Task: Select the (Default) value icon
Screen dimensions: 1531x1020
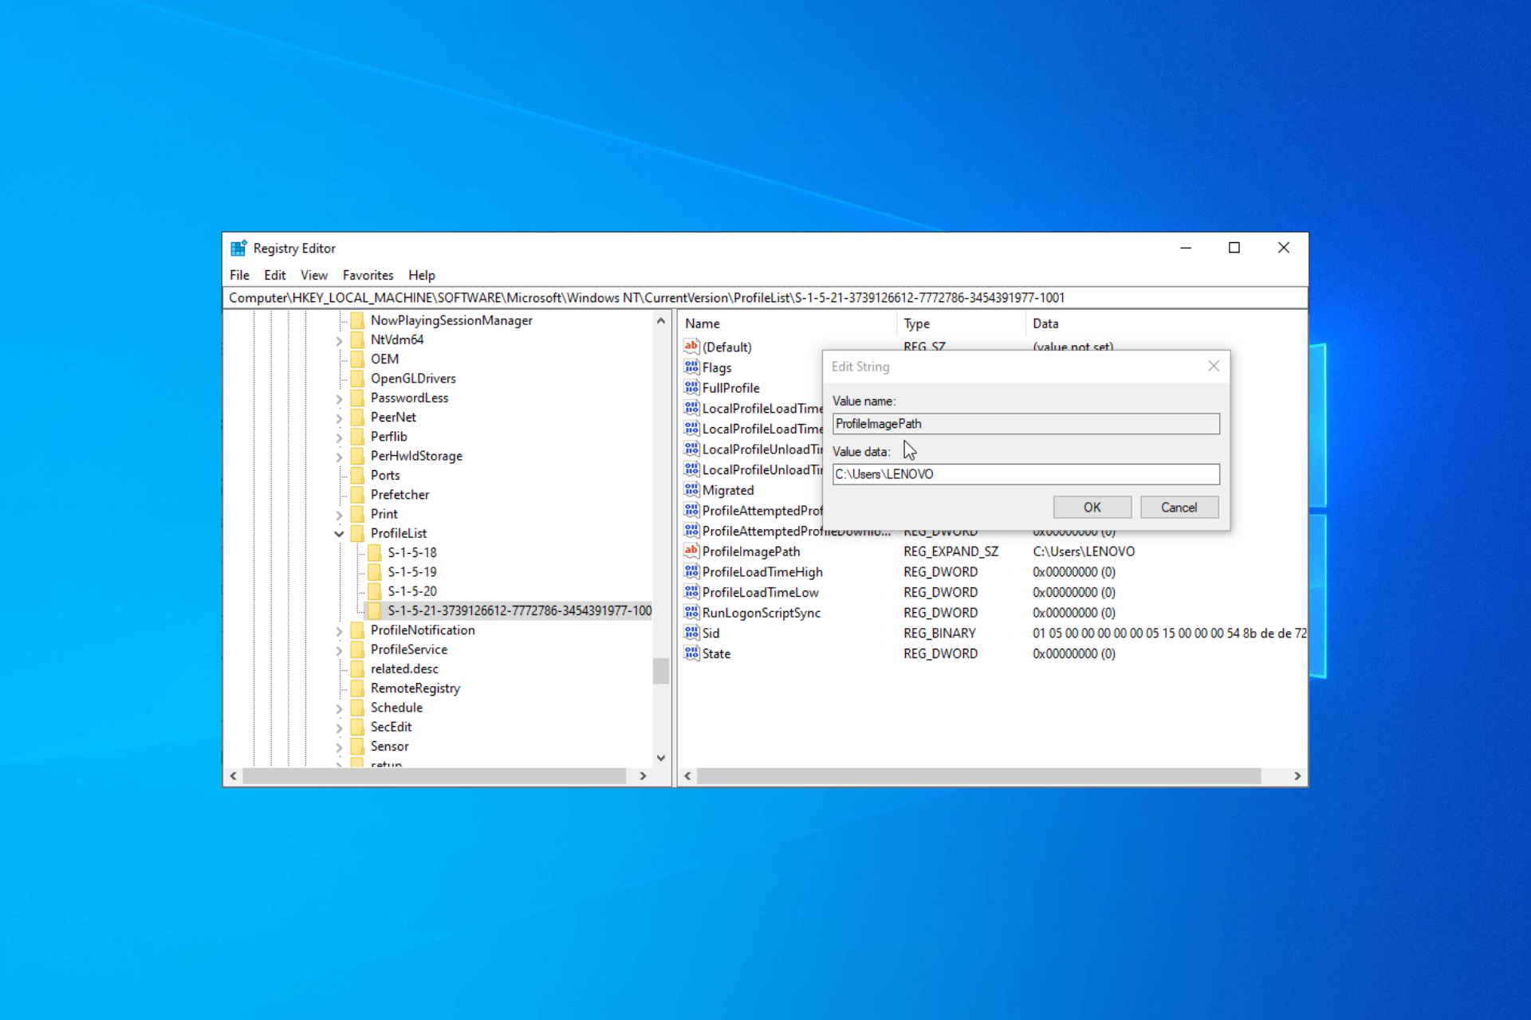Action: pyautogui.click(x=691, y=347)
